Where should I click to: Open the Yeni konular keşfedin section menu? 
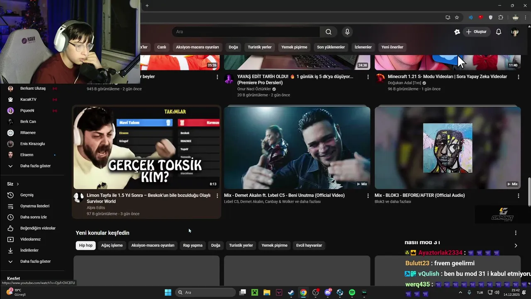(x=516, y=233)
